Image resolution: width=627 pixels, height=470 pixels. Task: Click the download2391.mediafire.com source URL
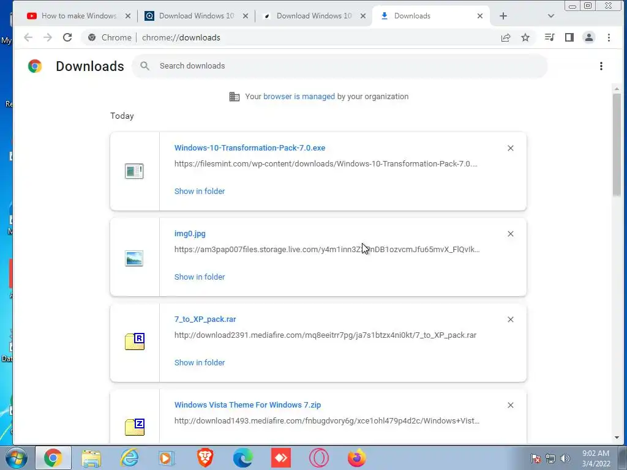tap(325, 335)
